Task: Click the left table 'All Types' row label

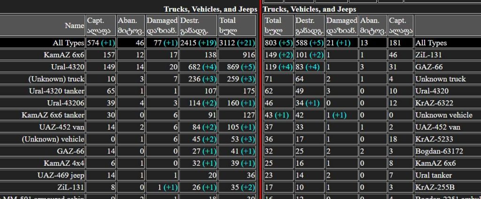Action: tap(69, 43)
